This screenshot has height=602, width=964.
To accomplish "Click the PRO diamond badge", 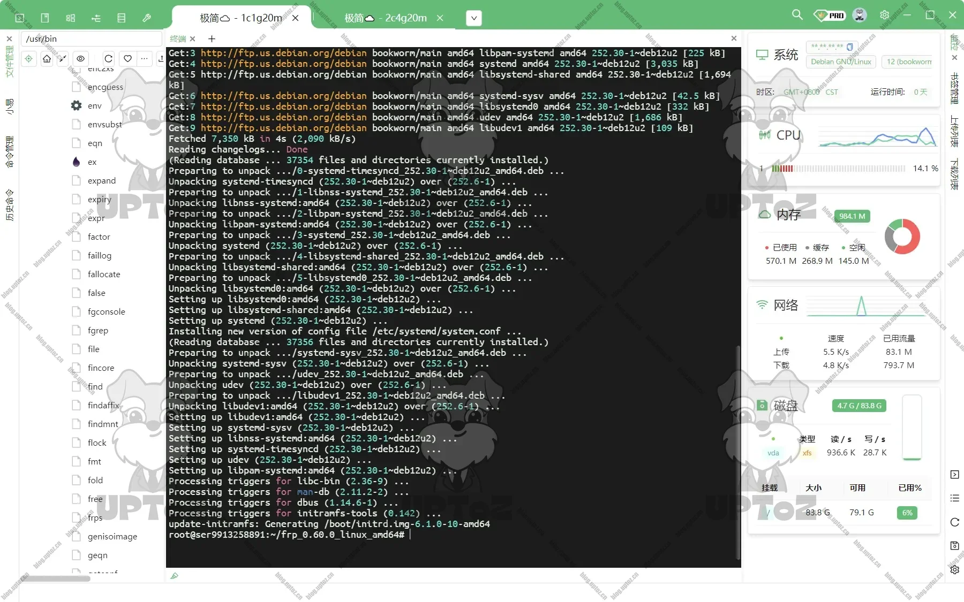I will (830, 16).
